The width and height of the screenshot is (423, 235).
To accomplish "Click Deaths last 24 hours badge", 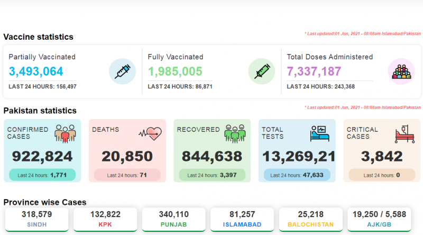I will (127, 175).
